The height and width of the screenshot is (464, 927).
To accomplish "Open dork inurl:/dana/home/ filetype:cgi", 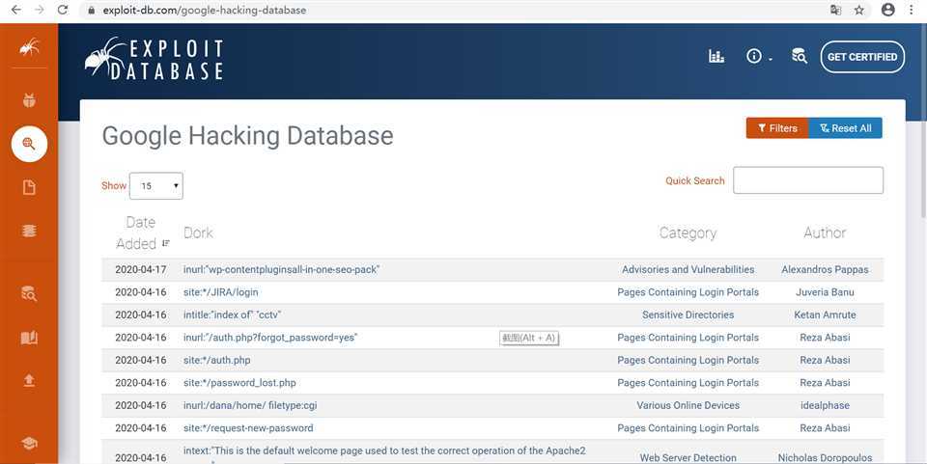I will tap(250, 405).
